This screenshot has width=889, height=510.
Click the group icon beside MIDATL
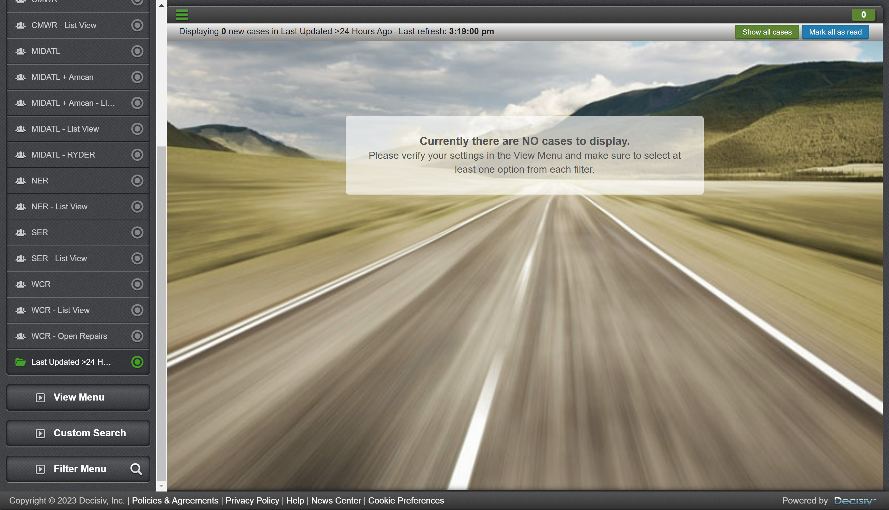[21, 51]
